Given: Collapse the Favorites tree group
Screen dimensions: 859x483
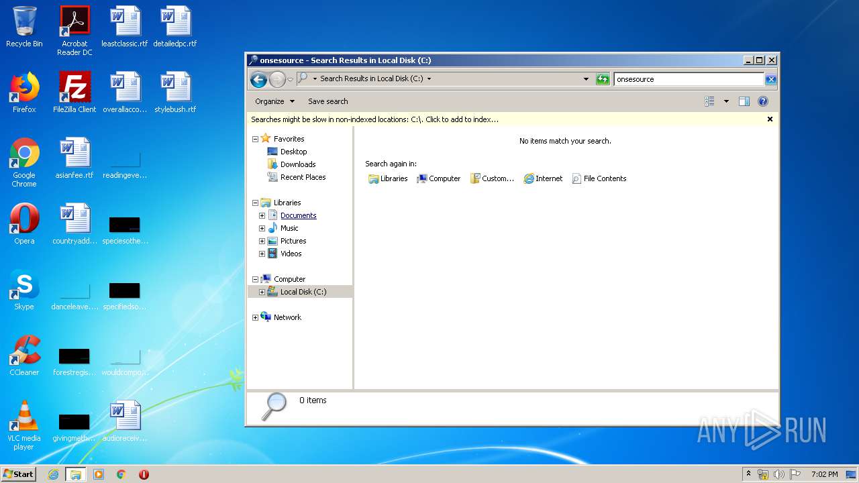Looking at the screenshot, I should pyautogui.click(x=255, y=139).
